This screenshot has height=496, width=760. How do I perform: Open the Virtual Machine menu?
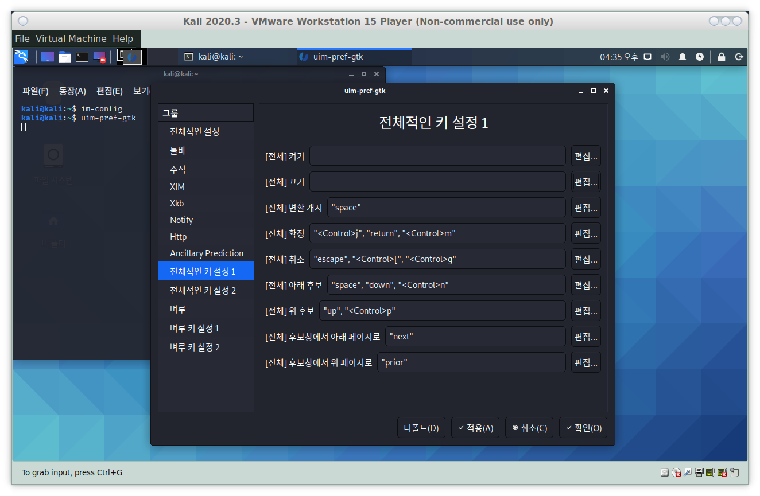(x=71, y=38)
